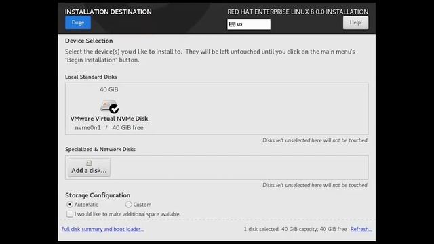Click the 40 GiB size label above disk
This screenshot has width=434, height=244.
pos(108,89)
